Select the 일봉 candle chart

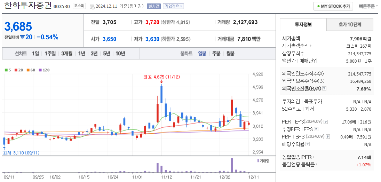coord(202,54)
